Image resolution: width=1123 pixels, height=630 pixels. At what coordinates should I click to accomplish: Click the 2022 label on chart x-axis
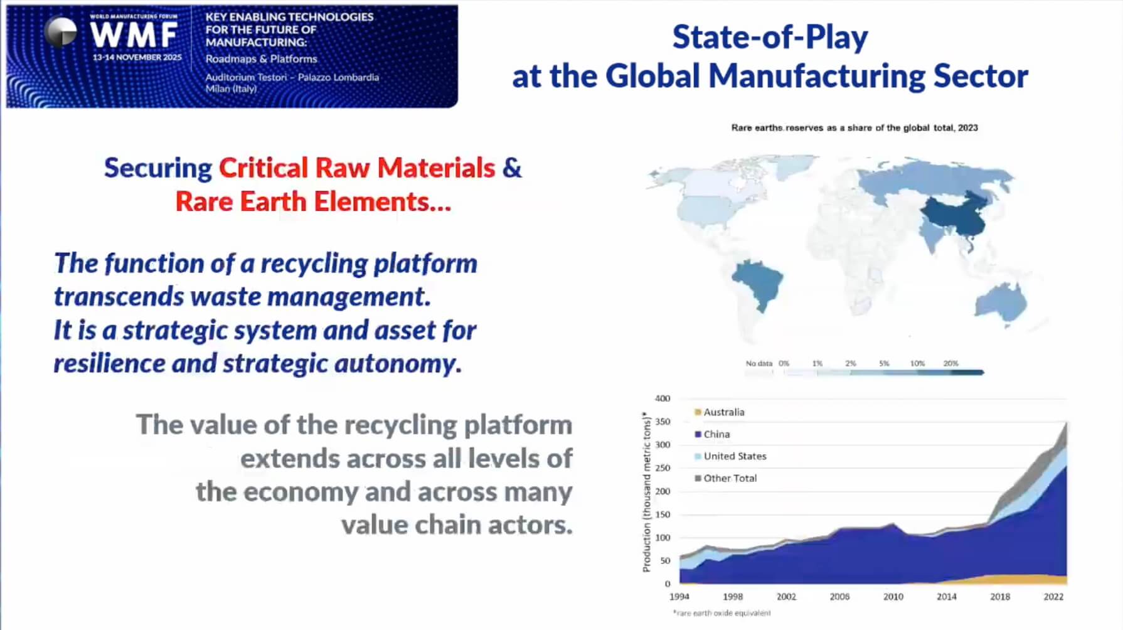point(1053,597)
